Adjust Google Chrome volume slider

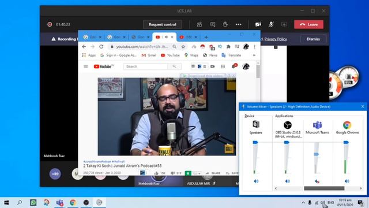click(346, 142)
